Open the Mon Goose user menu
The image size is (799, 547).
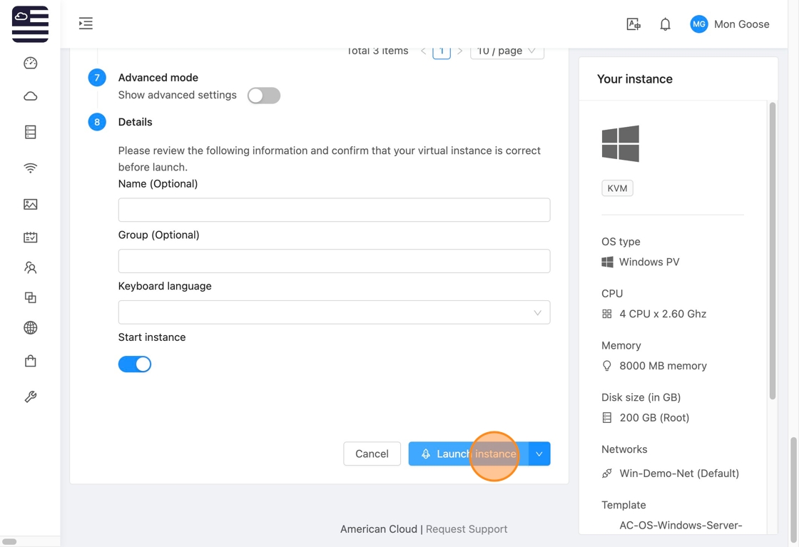[730, 24]
